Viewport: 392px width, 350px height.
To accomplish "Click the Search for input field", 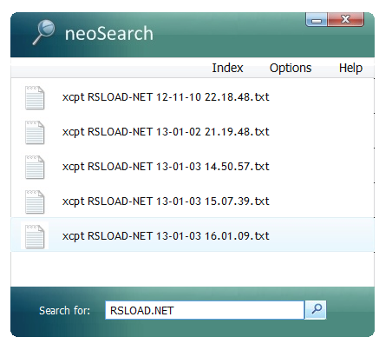I will [205, 310].
